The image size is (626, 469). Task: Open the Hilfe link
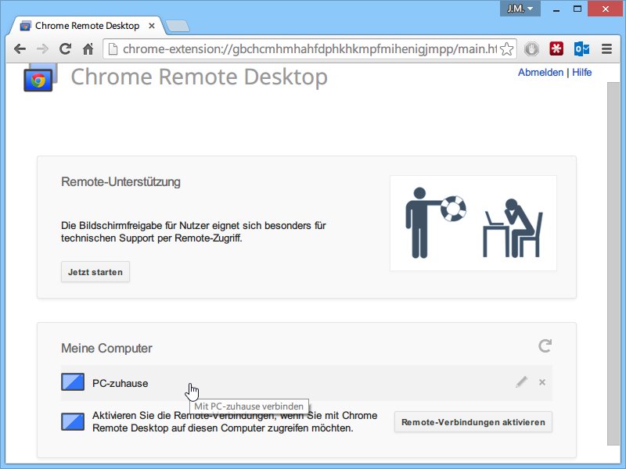click(x=581, y=72)
